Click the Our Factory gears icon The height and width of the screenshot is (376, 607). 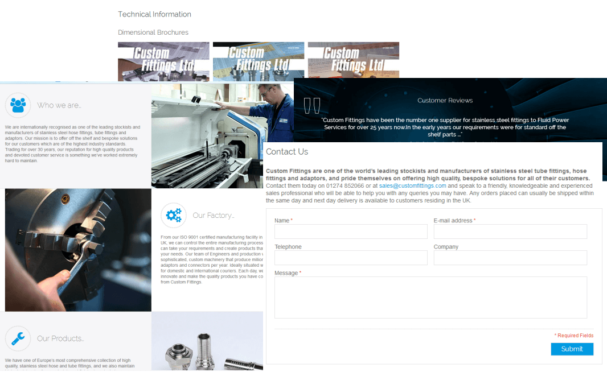174,215
